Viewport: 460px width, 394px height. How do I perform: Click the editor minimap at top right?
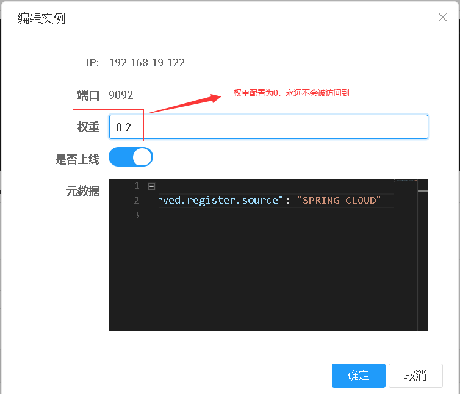coord(406,181)
